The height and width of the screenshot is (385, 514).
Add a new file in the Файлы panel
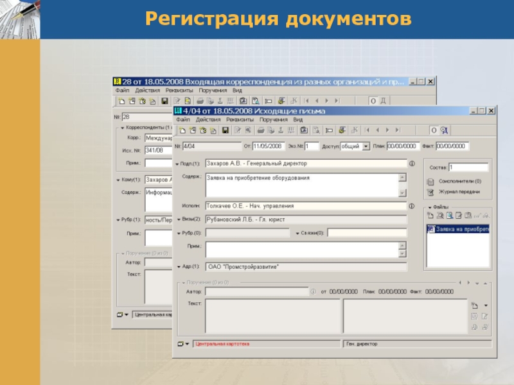pyautogui.click(x=430, y=216)
